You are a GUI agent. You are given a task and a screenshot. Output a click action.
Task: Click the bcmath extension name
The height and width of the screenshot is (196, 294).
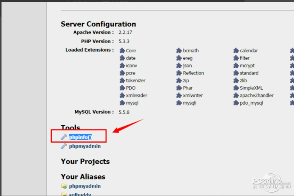click(x=191, y=51)
